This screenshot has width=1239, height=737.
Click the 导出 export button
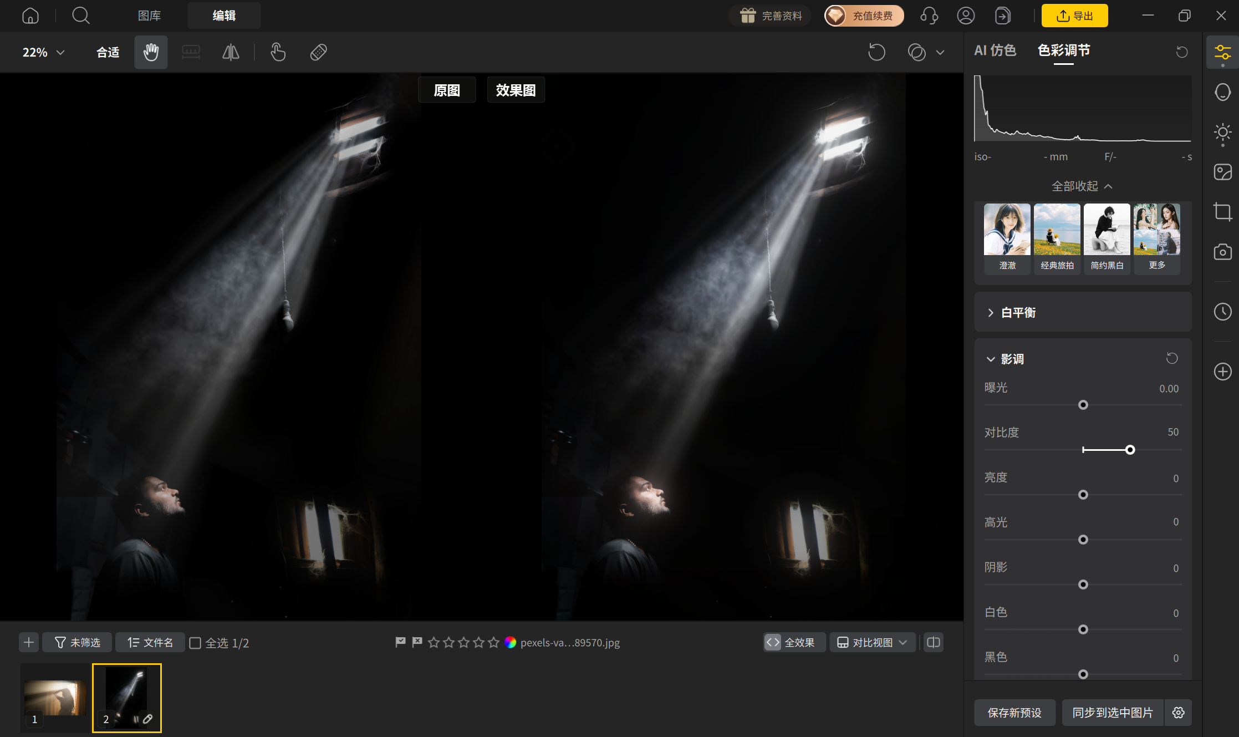(1074, 16)
